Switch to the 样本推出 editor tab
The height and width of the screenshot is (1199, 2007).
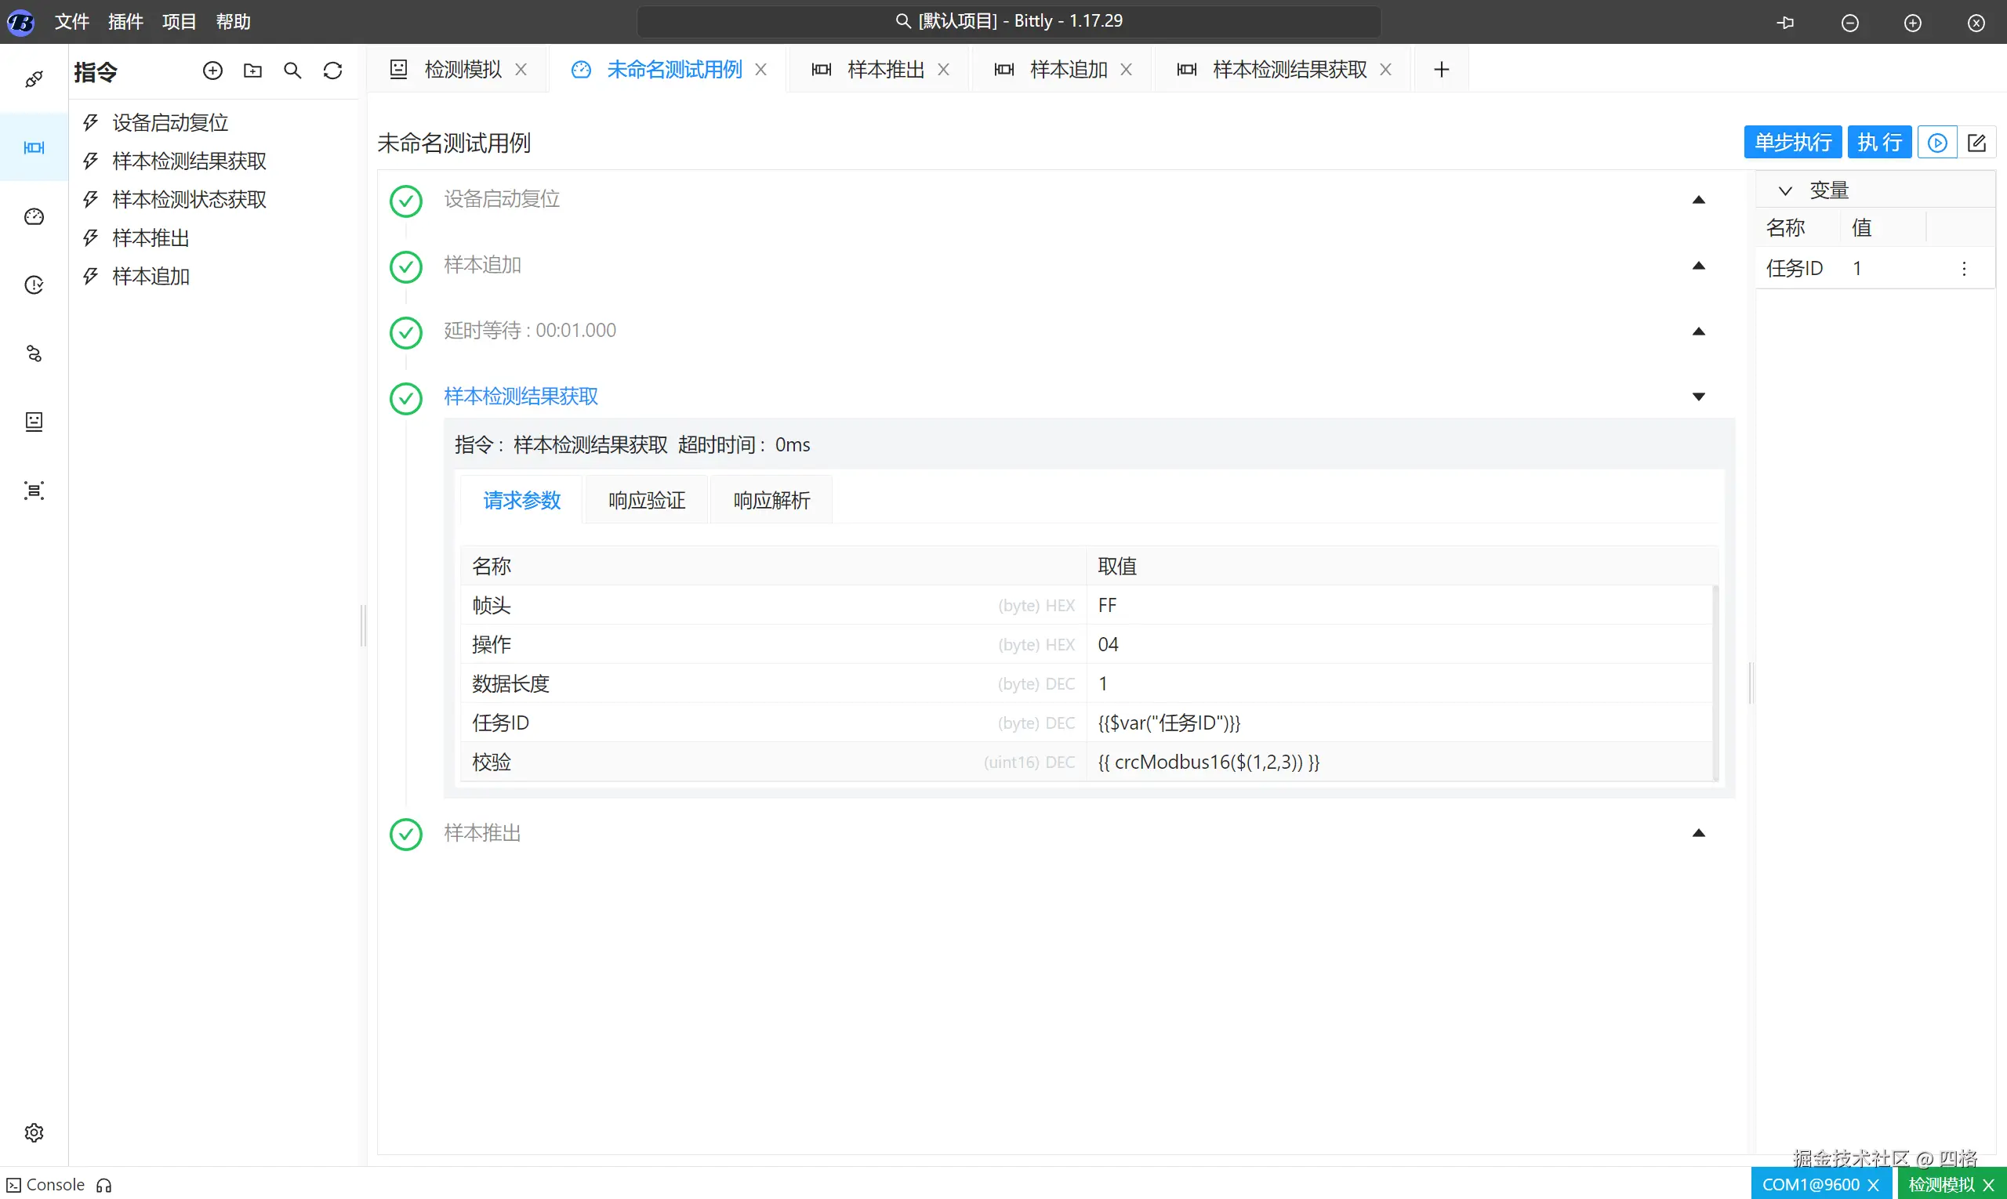tap(885, 70)
